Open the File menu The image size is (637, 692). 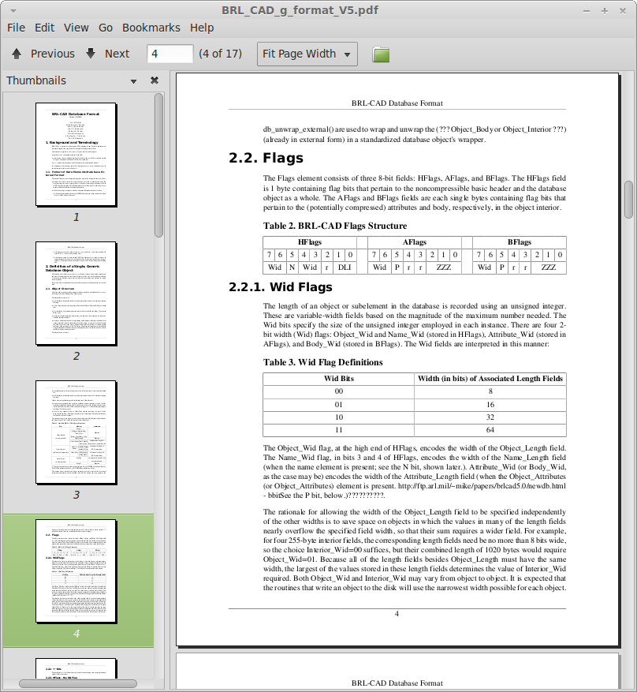[16, 28]
